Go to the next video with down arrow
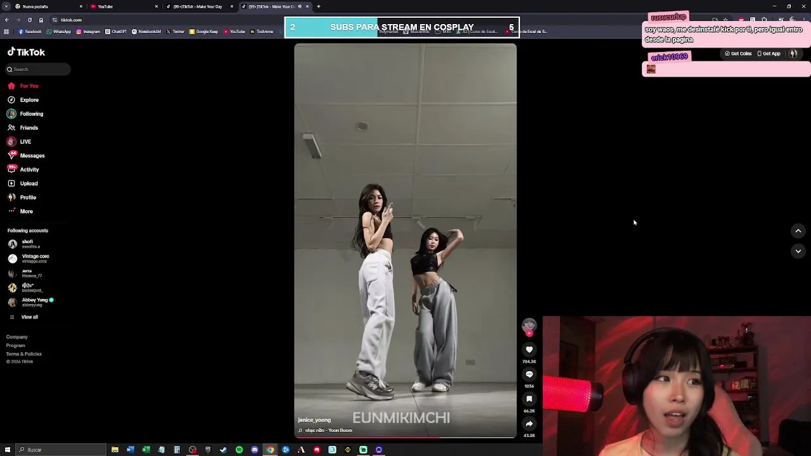 coord(798,251)
